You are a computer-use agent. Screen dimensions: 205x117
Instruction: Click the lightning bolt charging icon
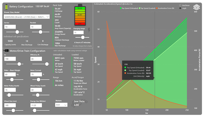89,30
